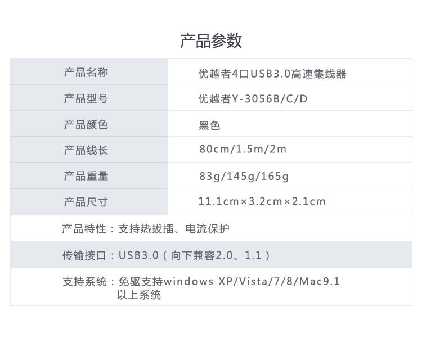
Task: Select the 产品颜色 label cell
Action: (86, 124)
